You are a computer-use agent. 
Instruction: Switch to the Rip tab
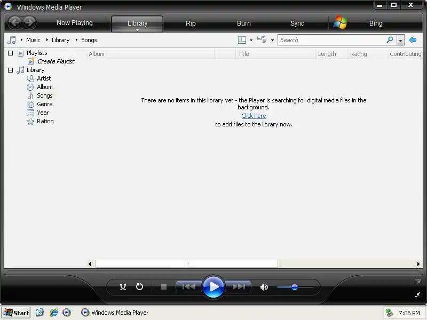(191, 23)
